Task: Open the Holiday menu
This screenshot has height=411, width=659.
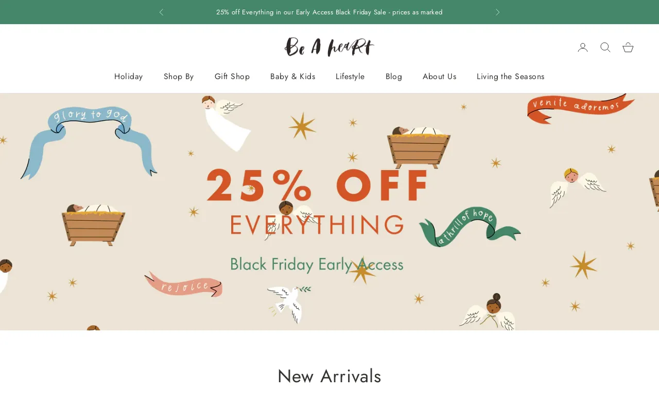Action: 128,77
